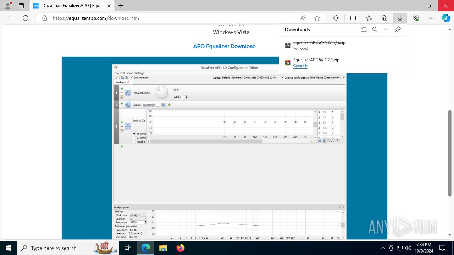Viewport: 454px width, 255px height.
Task: Show hidden system tray icons
Action: point(382,248)
